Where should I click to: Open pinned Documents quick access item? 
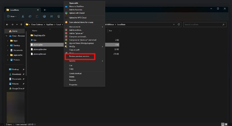[x=15, y=79]
